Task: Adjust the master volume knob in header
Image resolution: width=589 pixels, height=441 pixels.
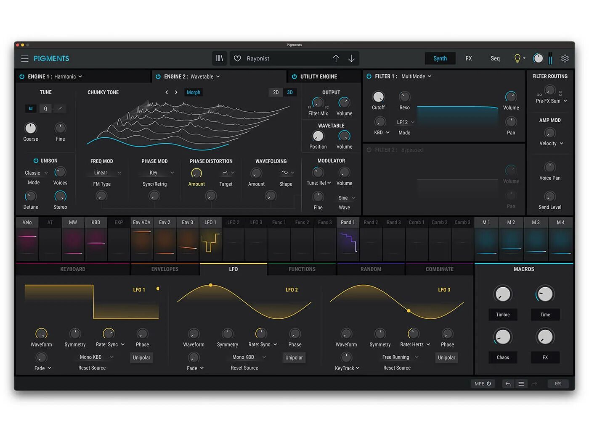Action: (538, 58)
